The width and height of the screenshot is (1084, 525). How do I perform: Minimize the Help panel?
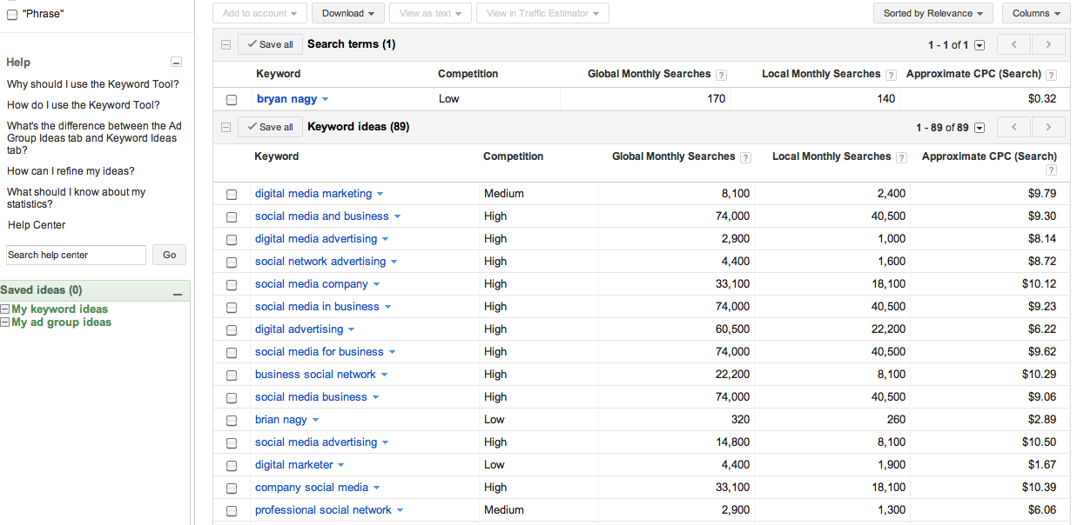tap(177, 63)
